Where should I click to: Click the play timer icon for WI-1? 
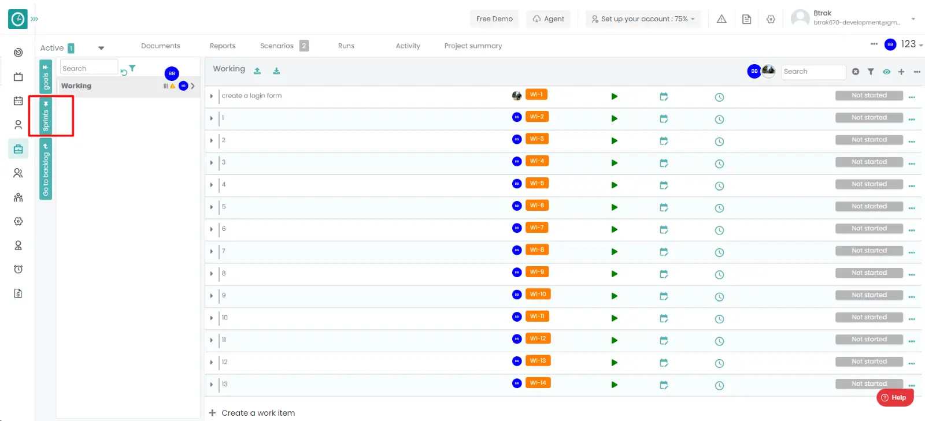click(x=614, y=96)
